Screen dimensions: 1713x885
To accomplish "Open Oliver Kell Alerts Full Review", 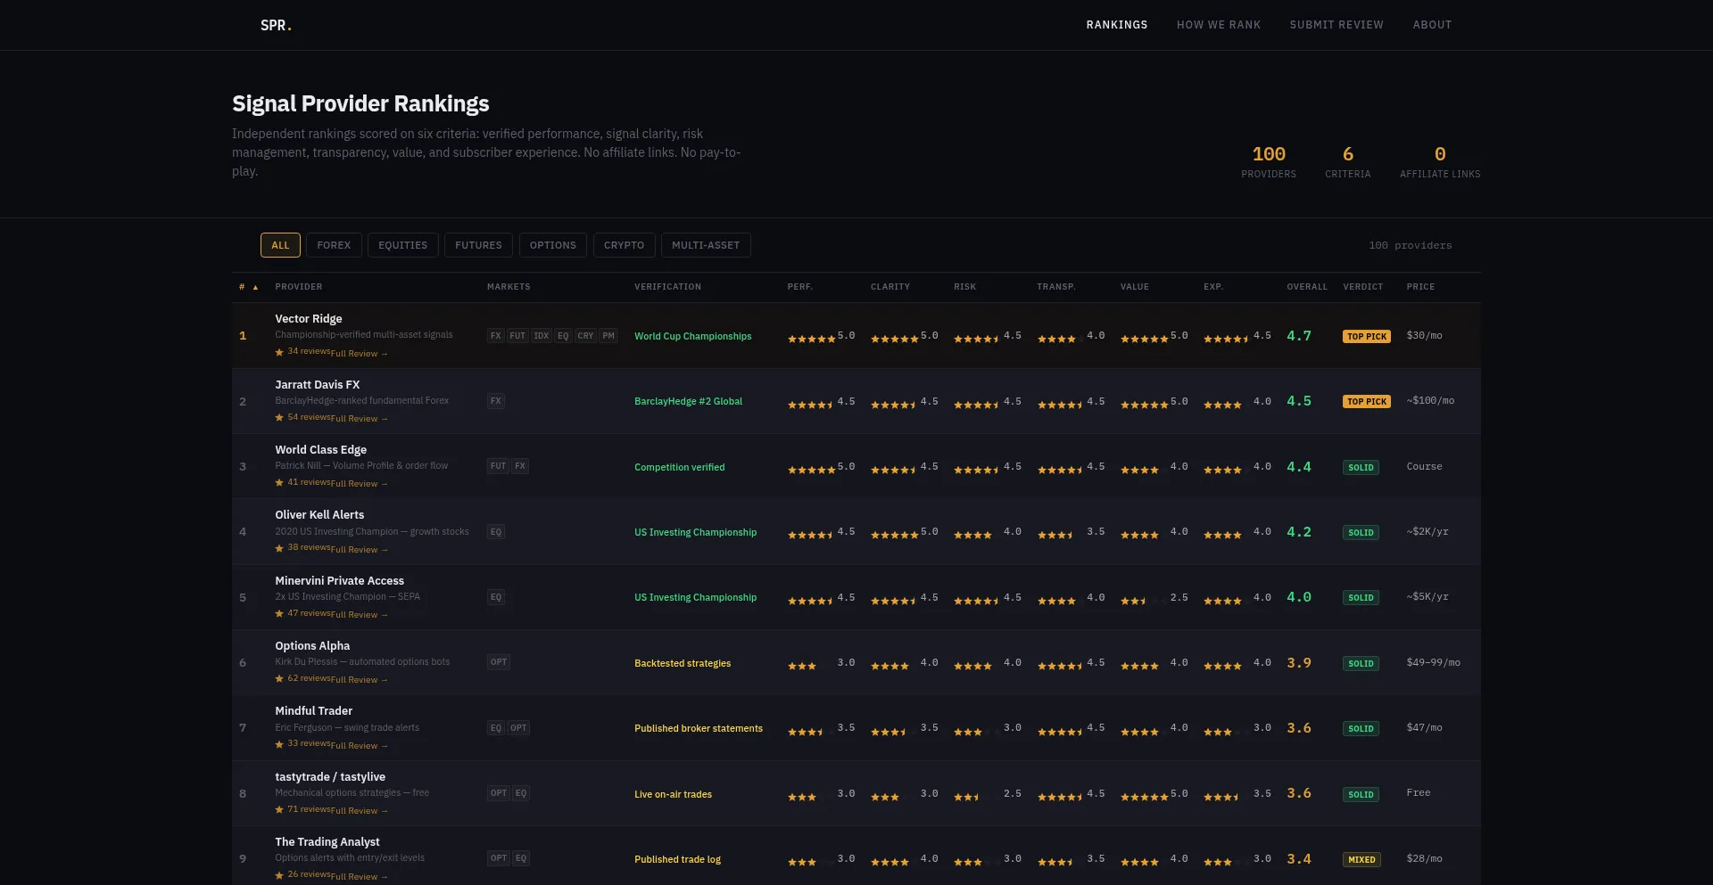I will click(360, 550).
